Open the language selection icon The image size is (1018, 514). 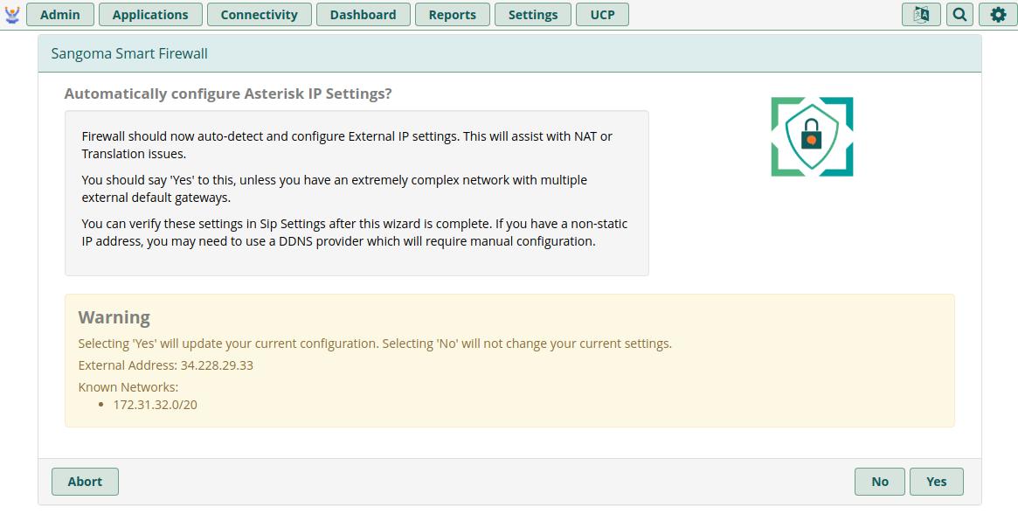(x=921, y=15)
